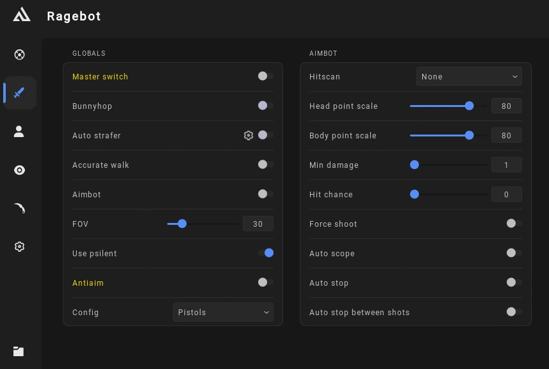Toggle Bunnyhop on

(x=266, y=105)
